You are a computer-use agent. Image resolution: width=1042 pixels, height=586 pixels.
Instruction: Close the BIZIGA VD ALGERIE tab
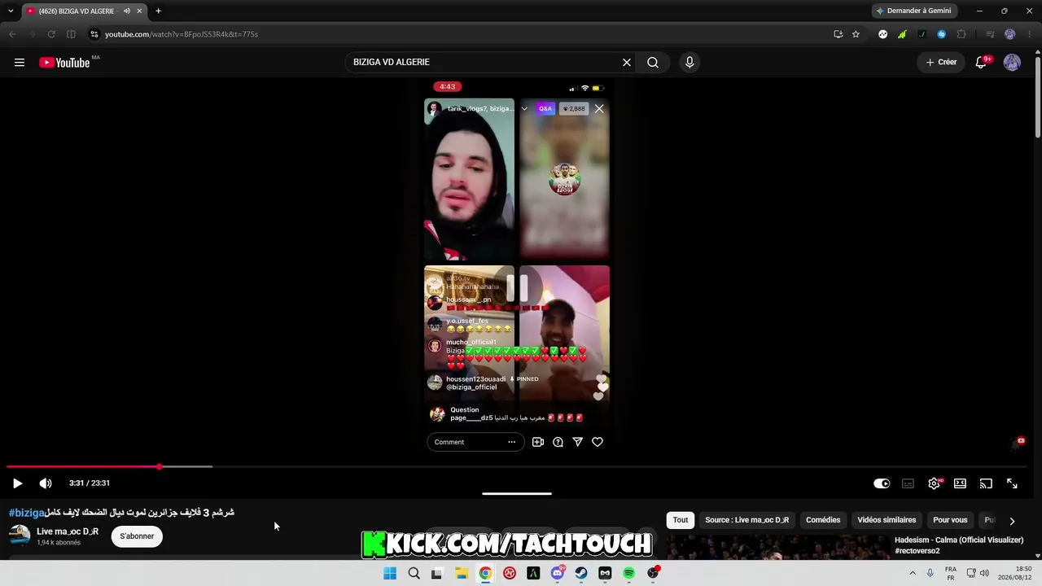click(139, 11)
